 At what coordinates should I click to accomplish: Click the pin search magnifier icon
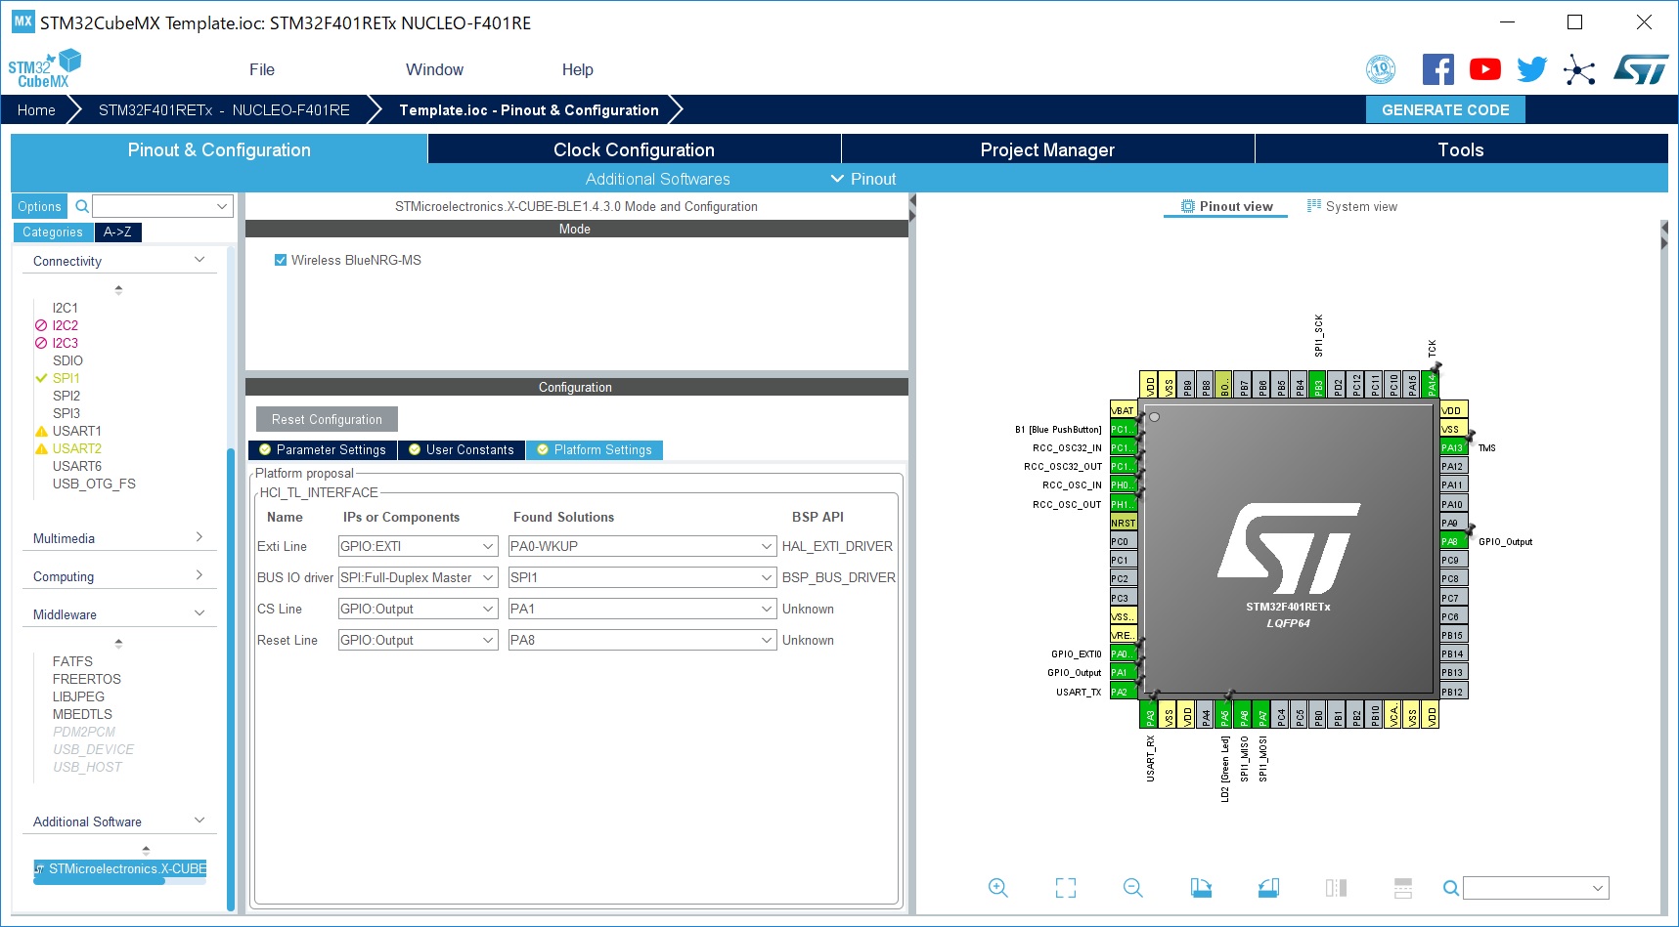(1451, 888)
